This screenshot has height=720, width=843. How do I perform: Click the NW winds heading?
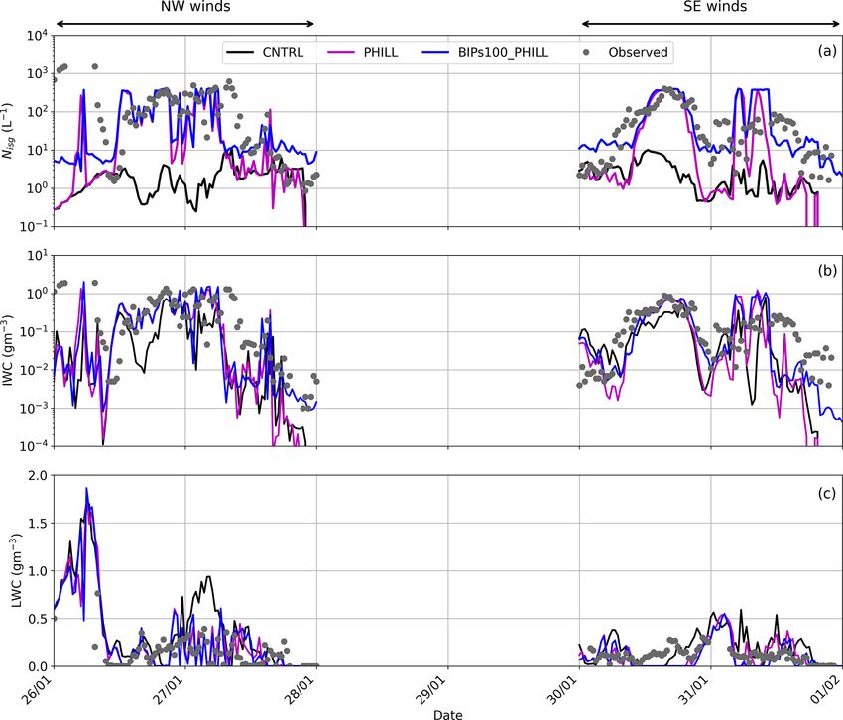(195, 7)
